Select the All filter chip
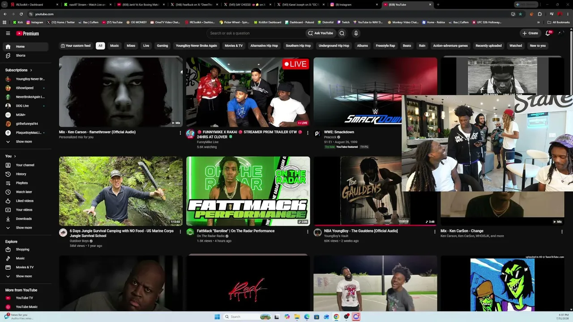The height and width of the screenshot is (322, 573). pos(100,46)
